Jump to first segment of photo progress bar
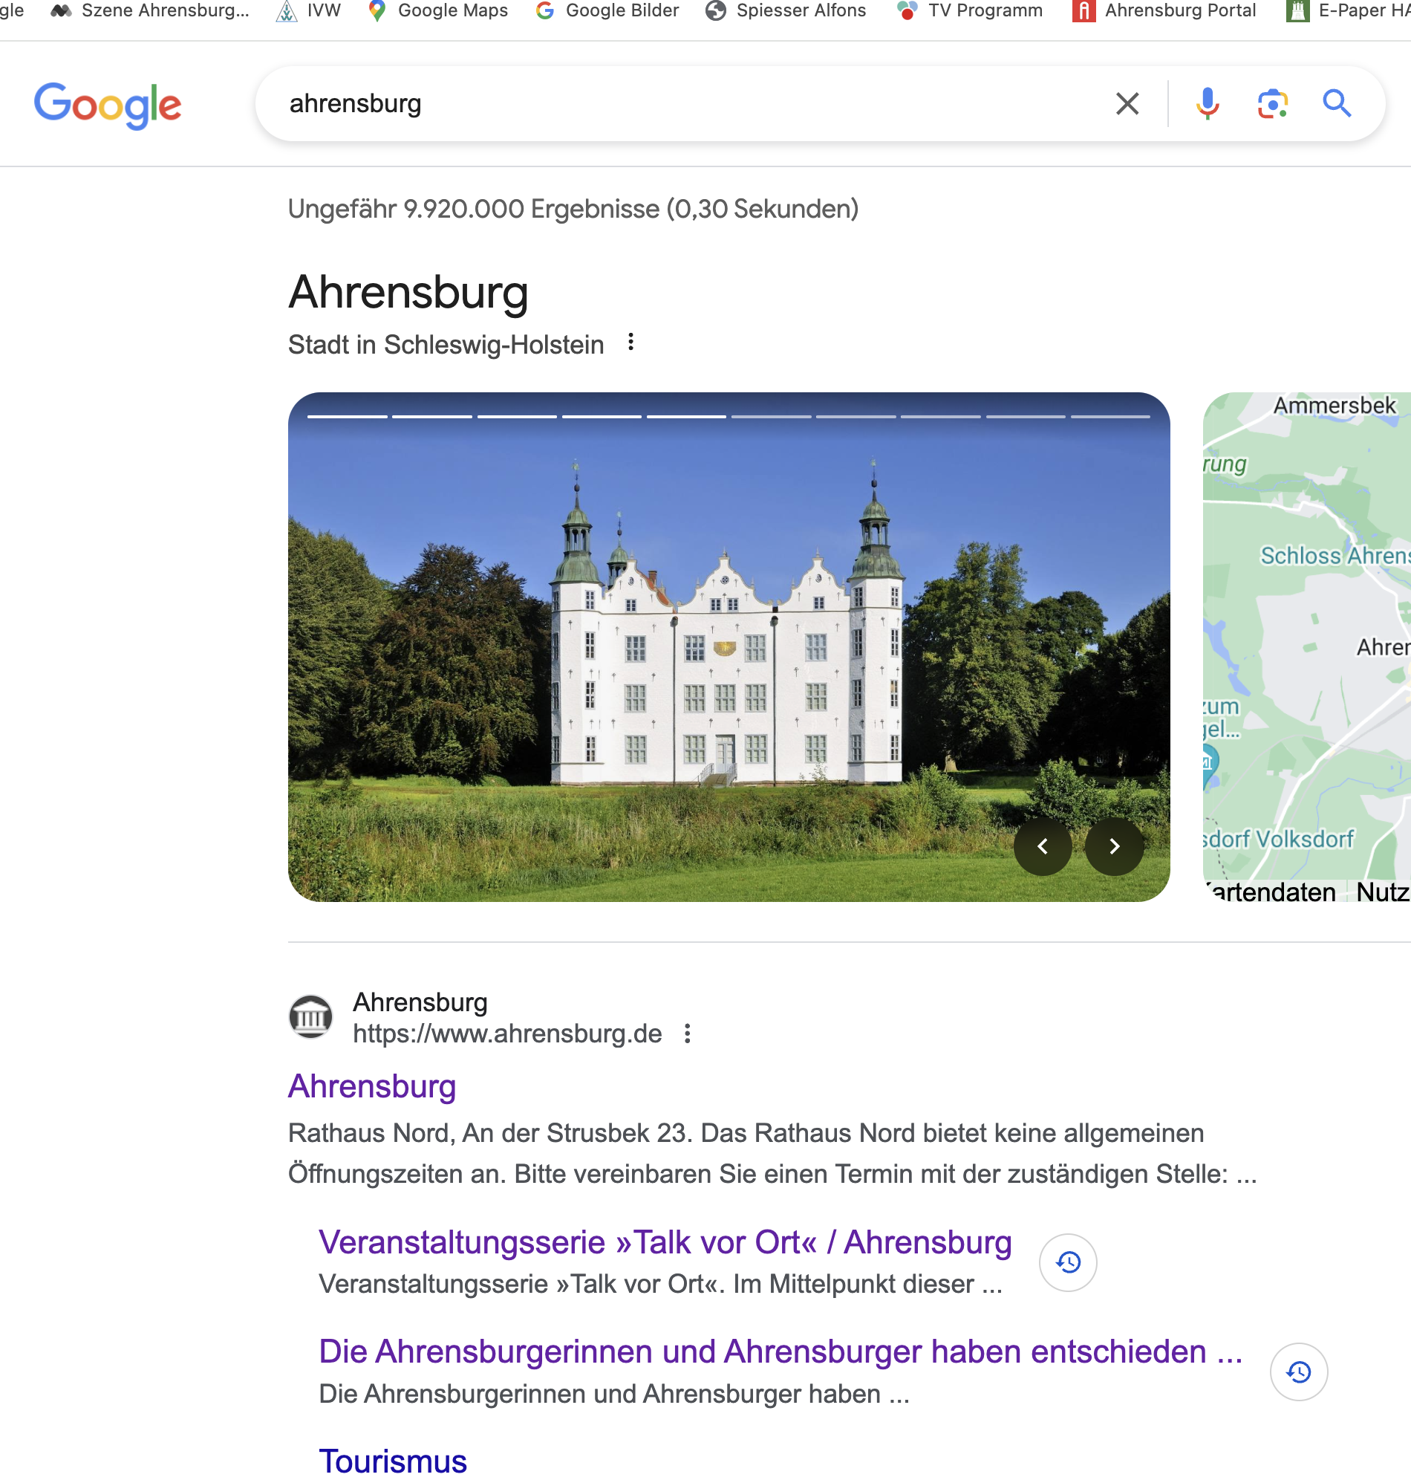 [348, 416]
